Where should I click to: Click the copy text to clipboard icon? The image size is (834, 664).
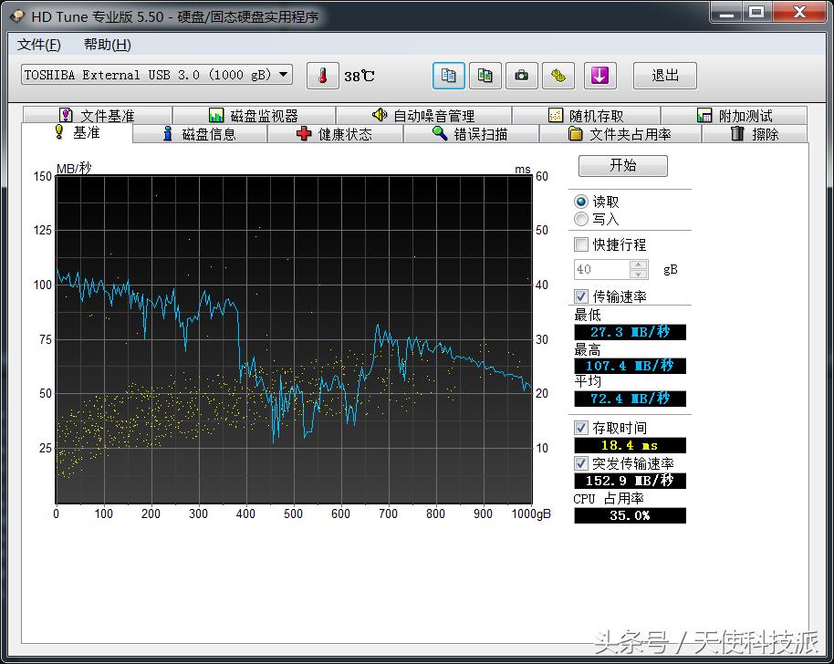click(448, 76)
